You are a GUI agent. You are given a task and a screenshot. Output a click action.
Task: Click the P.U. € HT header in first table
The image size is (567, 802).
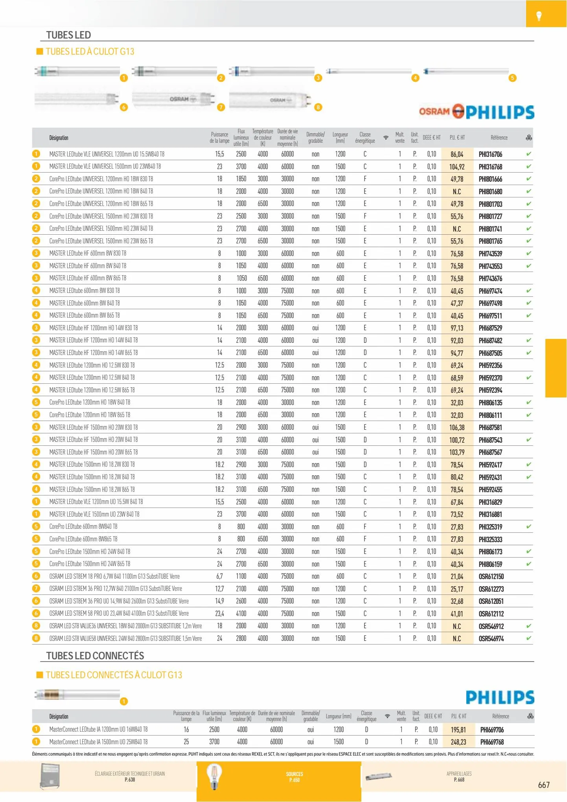click(457, 138)
